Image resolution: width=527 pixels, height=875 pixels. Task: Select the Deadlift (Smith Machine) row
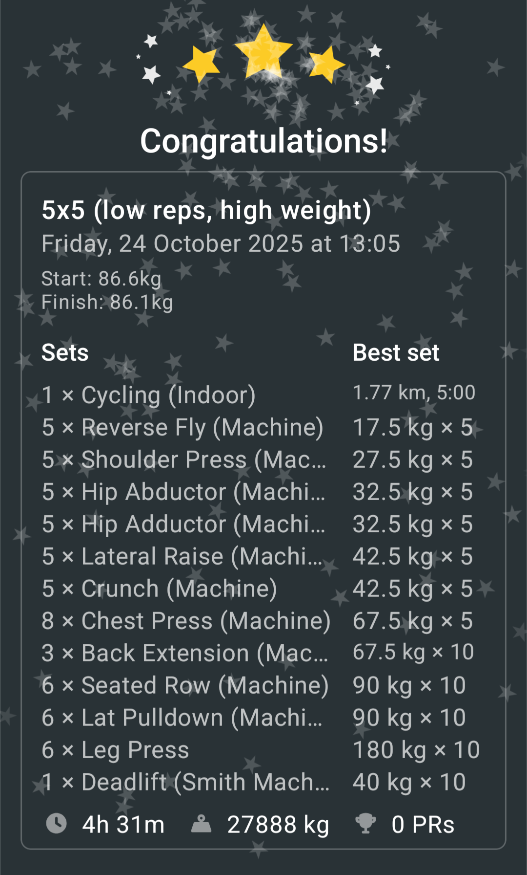[x=185, y=782]
